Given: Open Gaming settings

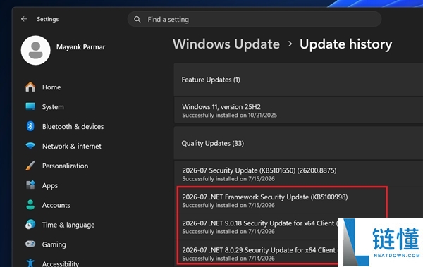Looking at the screenshot, I should pyautogui.click(x=54, y=244).
